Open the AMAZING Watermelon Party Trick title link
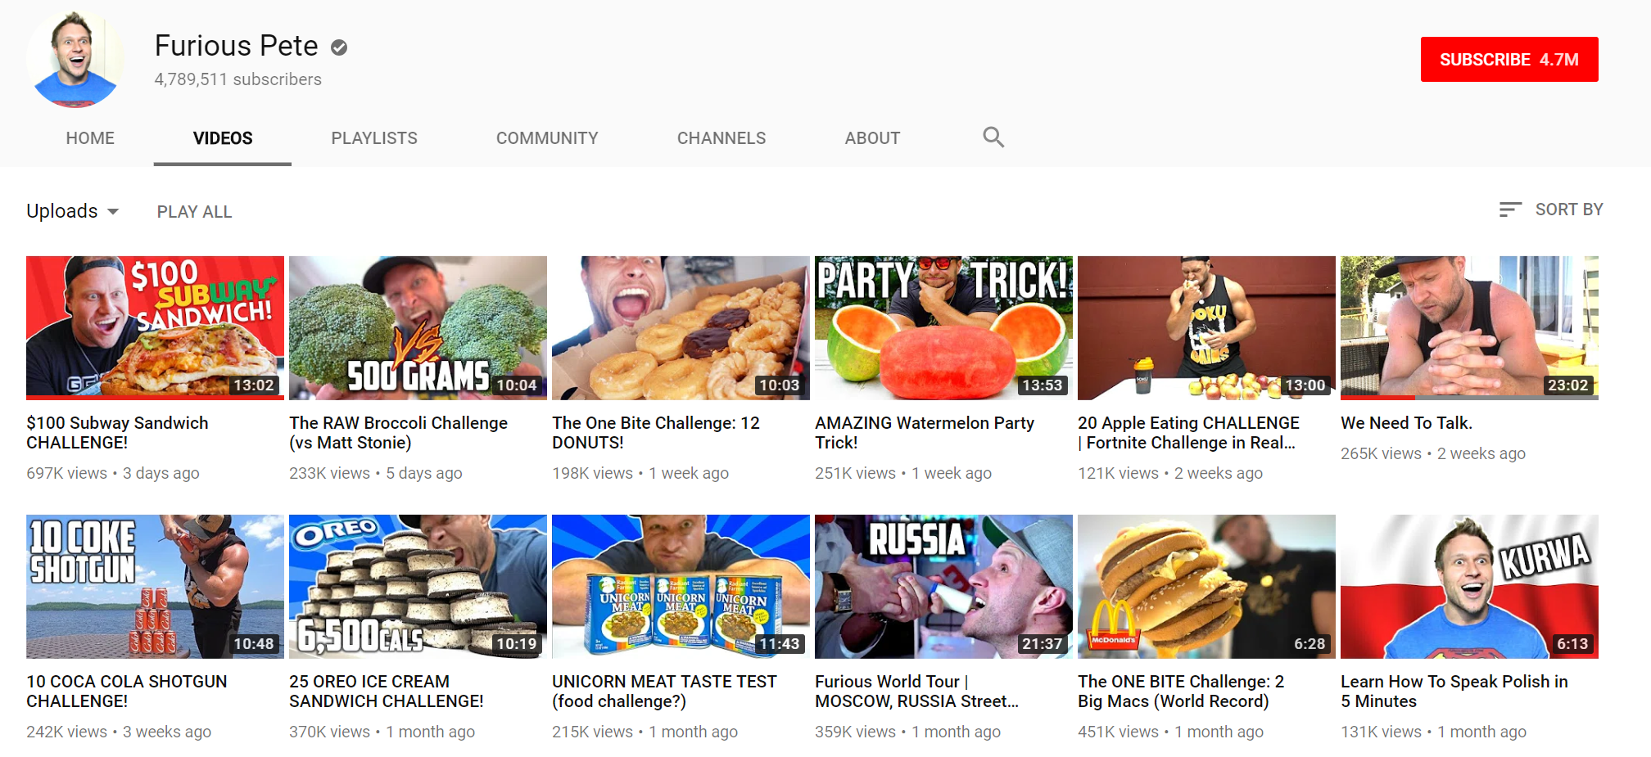Viewport: 1651px width, 757px height. pos(925,433)
